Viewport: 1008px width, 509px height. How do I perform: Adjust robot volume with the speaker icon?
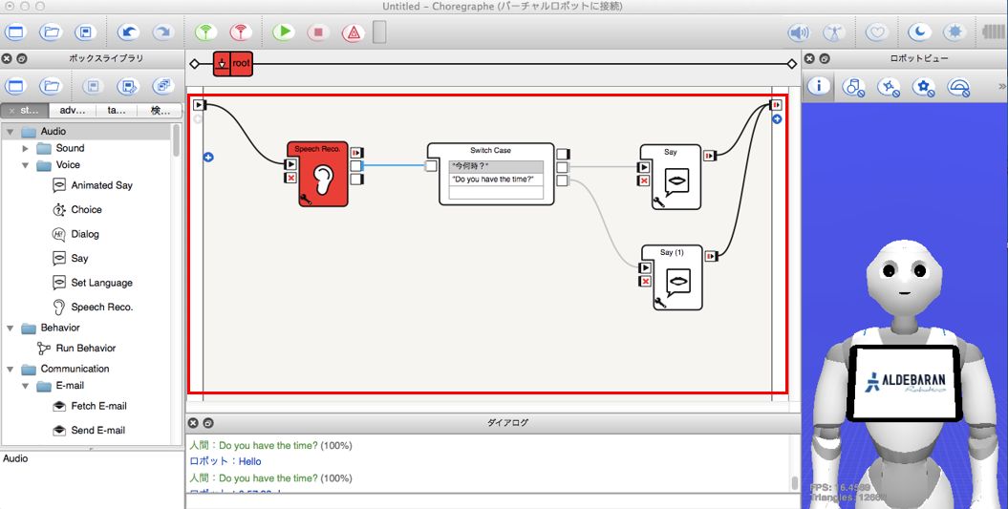coord(799,32)
